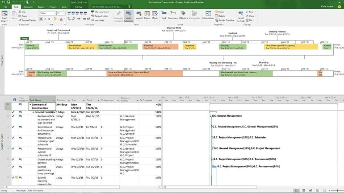Click the Final Clean-up and Occupancy timeline bar
Image resolution: width=344 pixels, height=193 pixels.
tap(291, 47)
